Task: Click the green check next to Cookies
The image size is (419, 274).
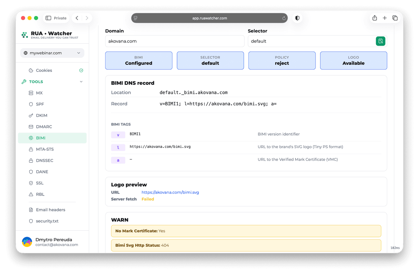Action: (x=81, y=70)
